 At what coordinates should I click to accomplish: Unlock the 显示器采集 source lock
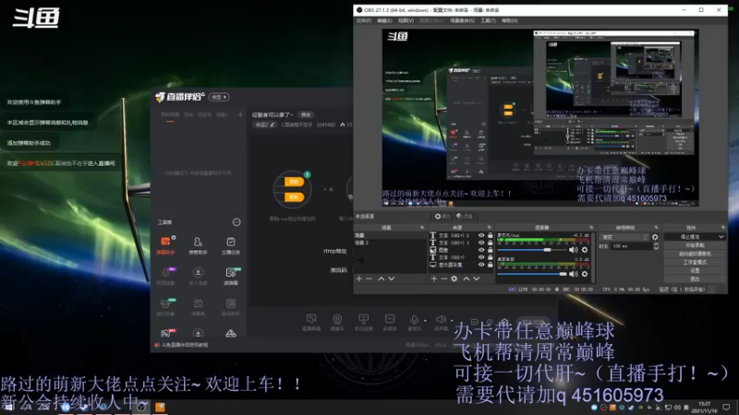(491, 265)
